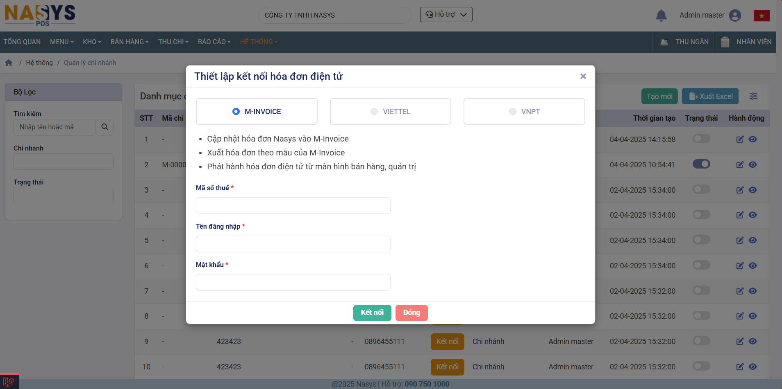Expand the HỆ THỐNG menu
Image resolution: width=782 pixels, height=389 pixels.
click(259, 42)
